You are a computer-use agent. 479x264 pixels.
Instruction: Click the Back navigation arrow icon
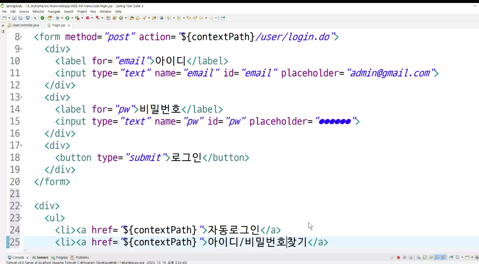tap(201, 18)
